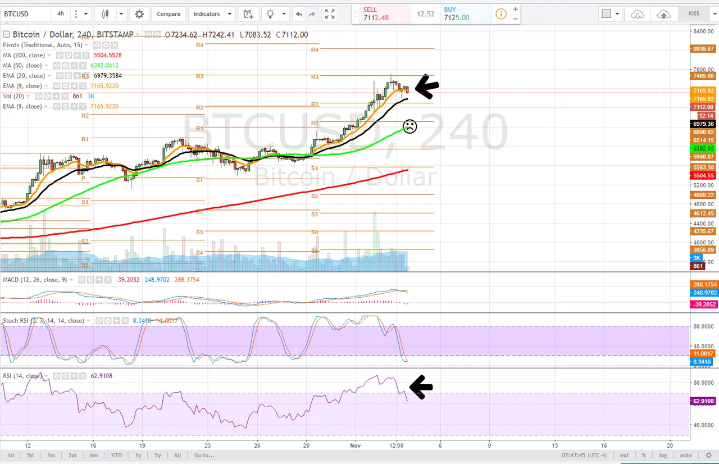The image size is (719, 464).
Task: Toggle visibility of the MACD indicator
Action: point(82,279)
